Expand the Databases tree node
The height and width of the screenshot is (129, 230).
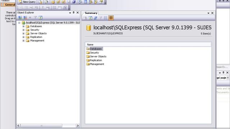[23, 26]
